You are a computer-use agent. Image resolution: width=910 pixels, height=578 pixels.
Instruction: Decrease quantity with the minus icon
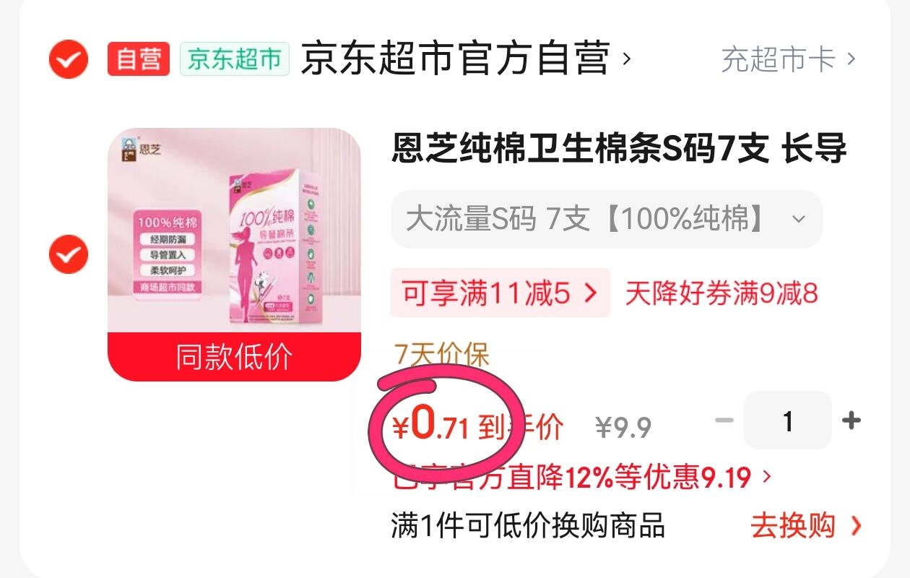724,420
